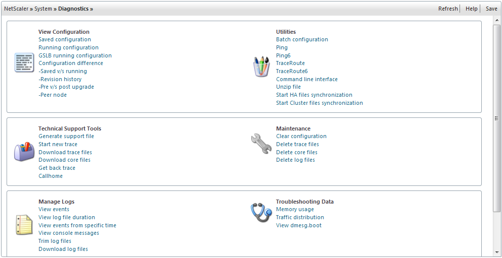Choose Clear configuration under Maintenance

point(301,136)
